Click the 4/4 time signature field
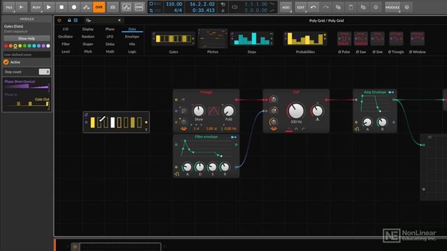This screenshot has height=251, width=447. (178, 10)
